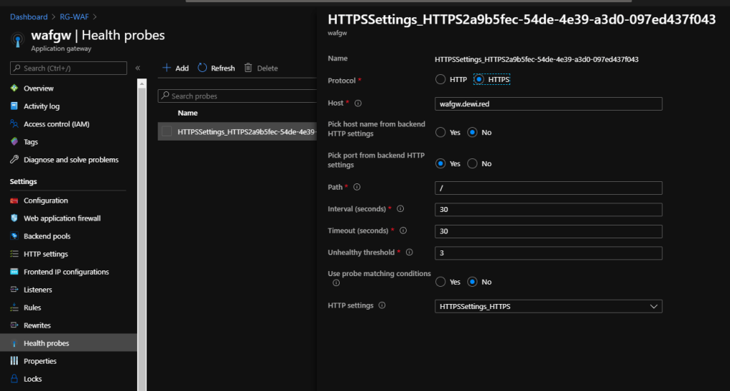Viewport: 730px width, 391px height.
Task: Click the Diagnose and solve problems wrench icon
Action: coord(14,160)
